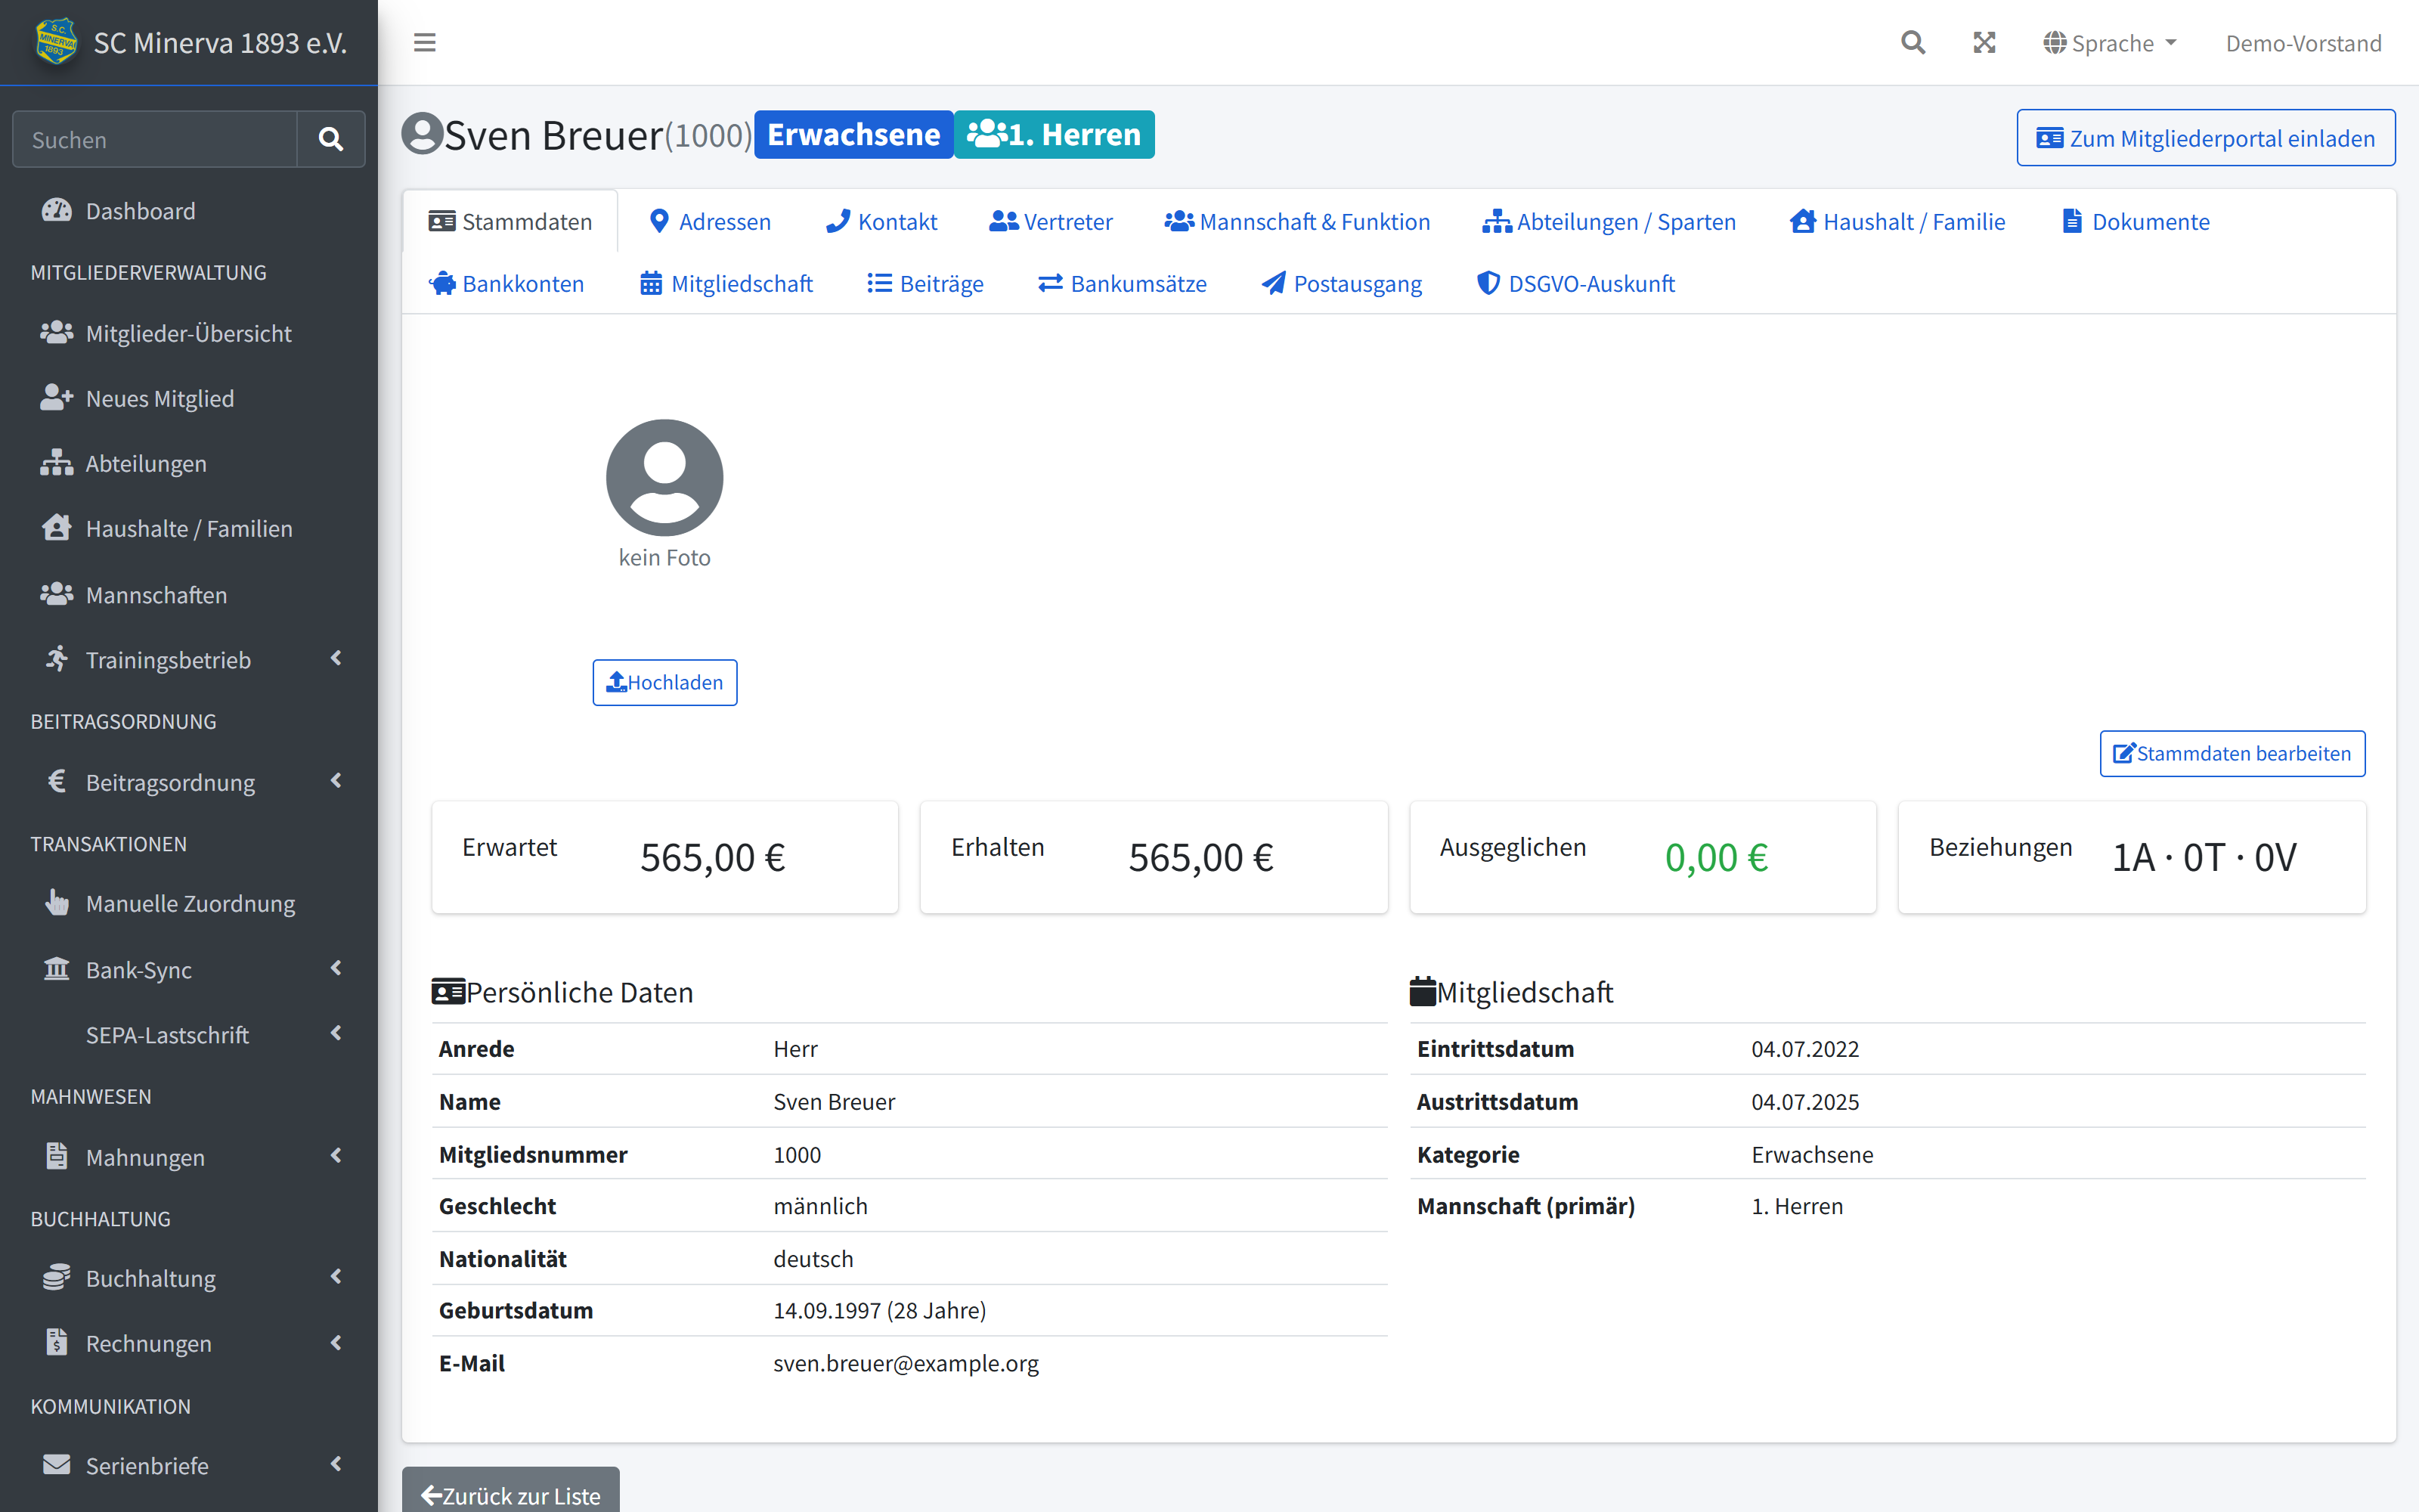
Task: Expand Buchhaltung submenu
Action: [189, 1278]
